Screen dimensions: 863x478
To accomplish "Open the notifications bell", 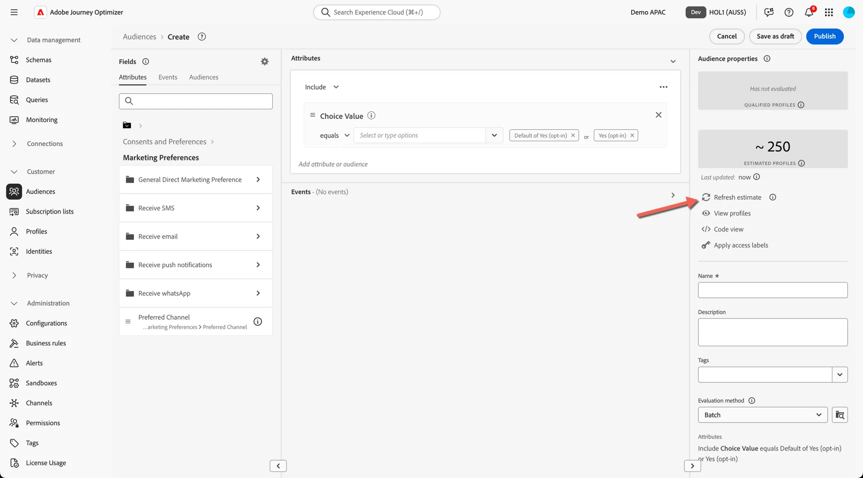I will point(809,12).
